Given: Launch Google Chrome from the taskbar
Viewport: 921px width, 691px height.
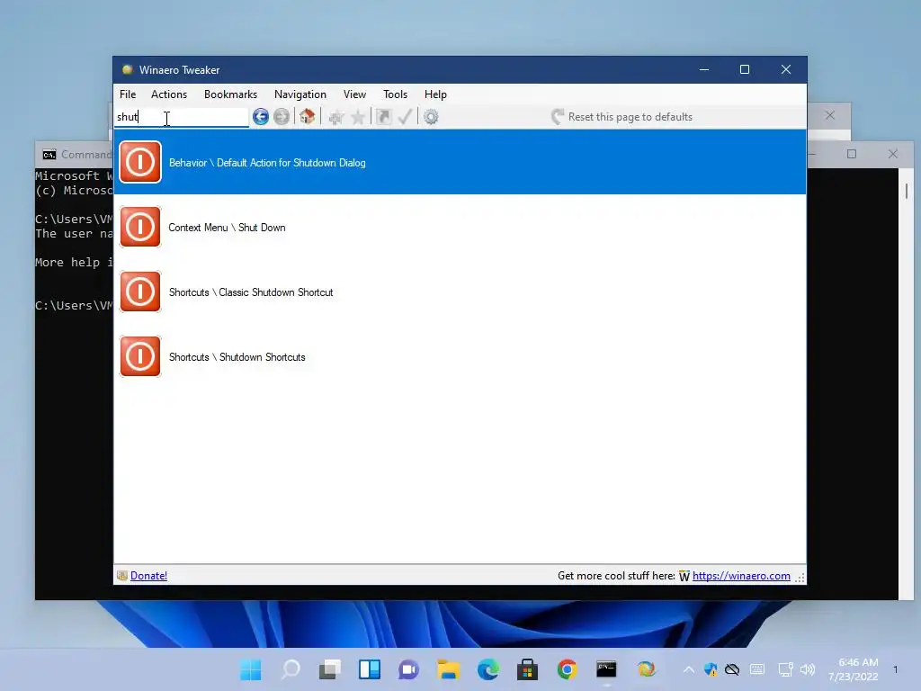Looking at the screenshot, I should [567, 669].
